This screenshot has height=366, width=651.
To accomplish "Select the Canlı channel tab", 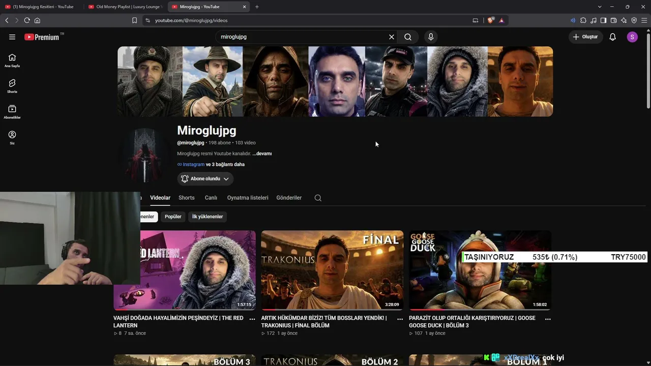I will (x=211, y=198).
